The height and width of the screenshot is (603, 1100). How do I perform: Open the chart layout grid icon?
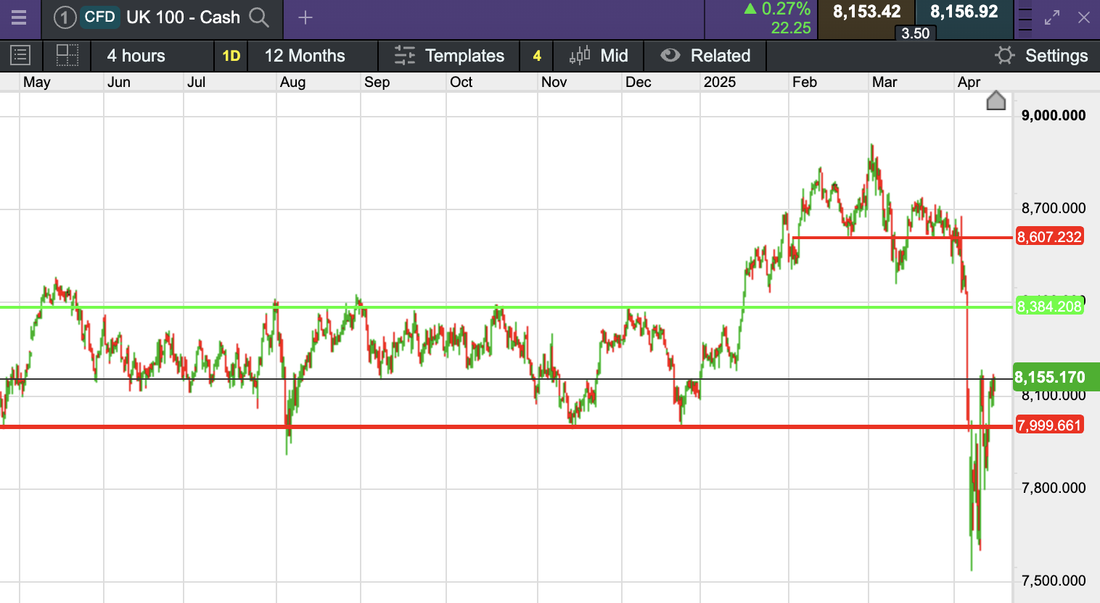67,56
